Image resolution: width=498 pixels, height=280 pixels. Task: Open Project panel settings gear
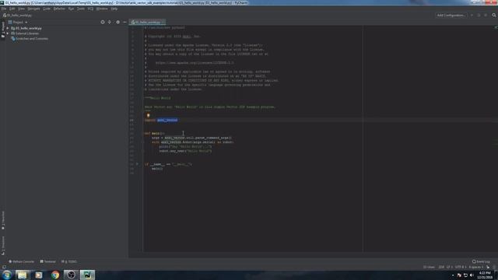point(117,23)
